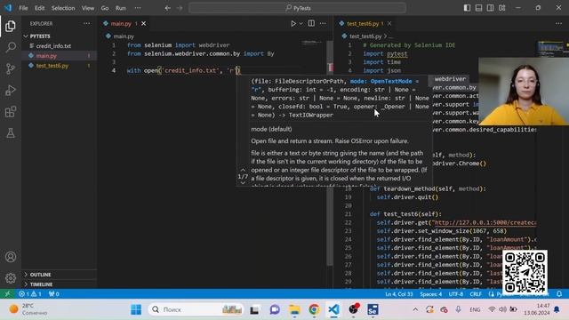569x320 pixels.
Task: Open File Explorer from the taskbar
Action: (294, 309)
